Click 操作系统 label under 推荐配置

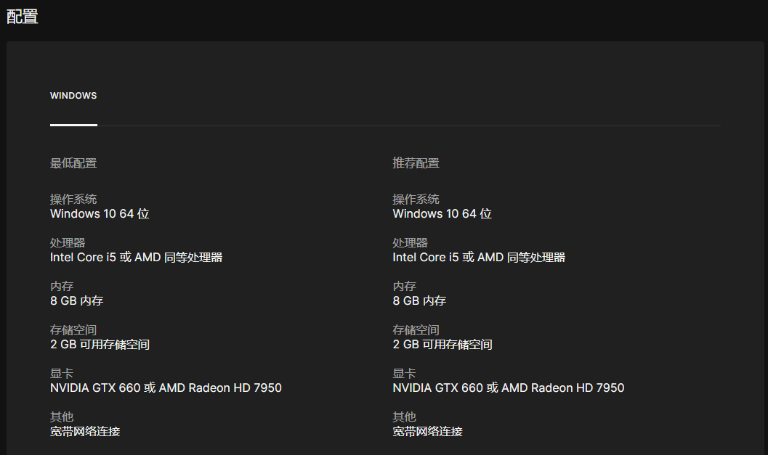click(416, 199)
